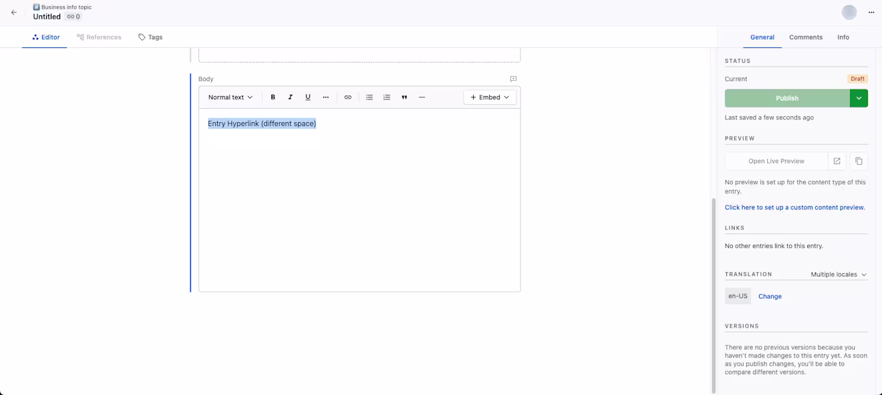Open the Comments sidebar tab
The image size is (882, 395).
pos(806,37)
